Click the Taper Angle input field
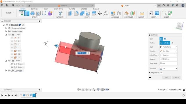Screen dimensions: 186x104 coord(169,63)
